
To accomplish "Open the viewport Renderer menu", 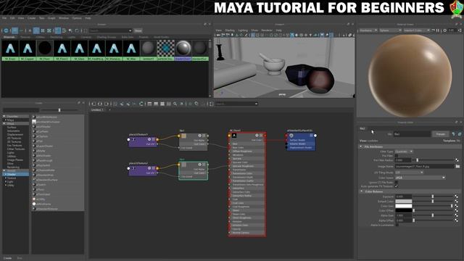I will [x=267, y=30].
